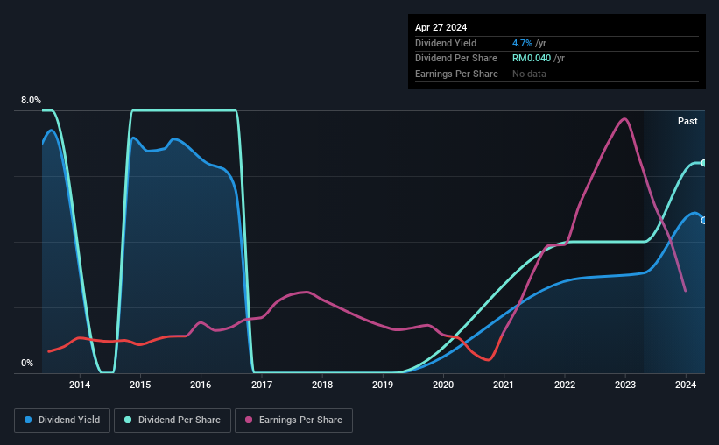Image resolution: width=719 pixels, height=445 pixels.
Task: Click the pink Earnings Per Share legend dot
Action: 249,420
